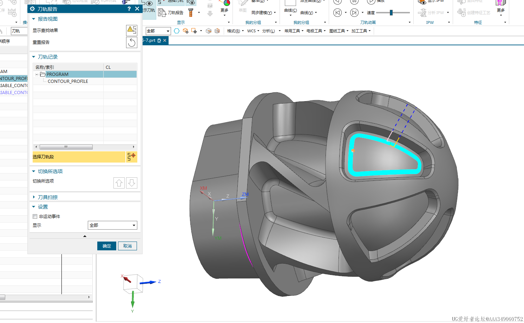Click the 刀轨 input field in left panel
The height and width of the screenshot is (323, 524).
tap(19, 31)
